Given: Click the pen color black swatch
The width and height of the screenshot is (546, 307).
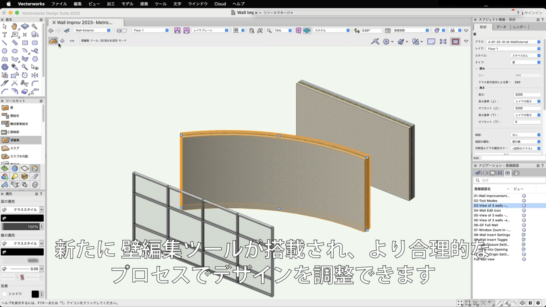Looking at the screenshot, I should pyautogui.click(x=22, y=252).
